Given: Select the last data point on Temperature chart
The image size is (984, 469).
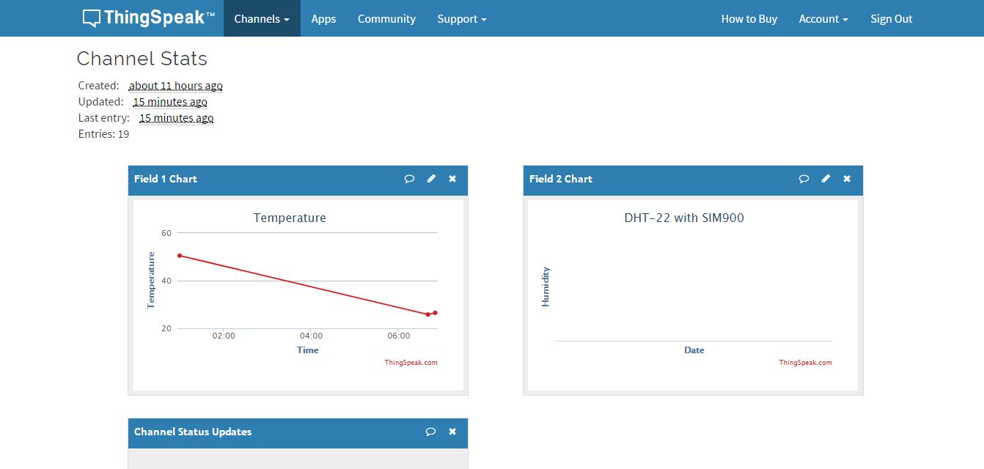Looking at the screenshot, I should pyautogui.click(x=434, y=311).
